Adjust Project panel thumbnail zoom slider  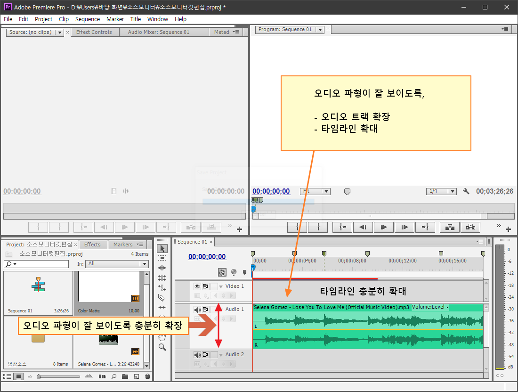tap(39, 376)
